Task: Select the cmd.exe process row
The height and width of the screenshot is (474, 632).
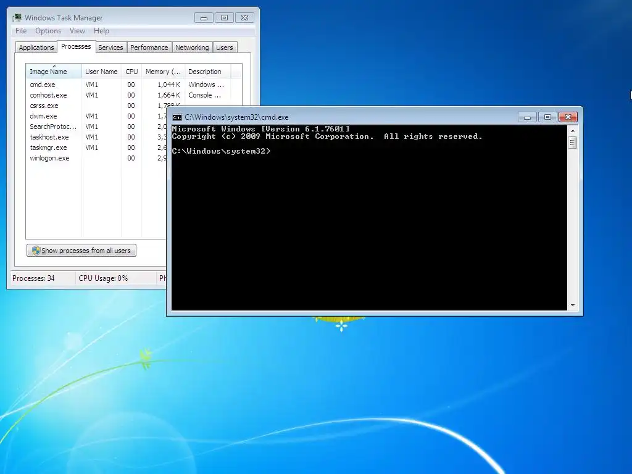Action: [x=134, y=85]
